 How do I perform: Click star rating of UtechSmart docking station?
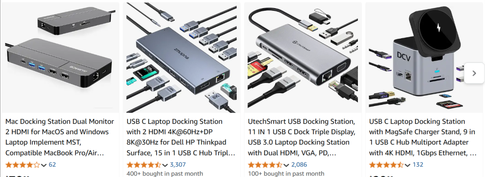pyautogui.click(x=265, y=164)
